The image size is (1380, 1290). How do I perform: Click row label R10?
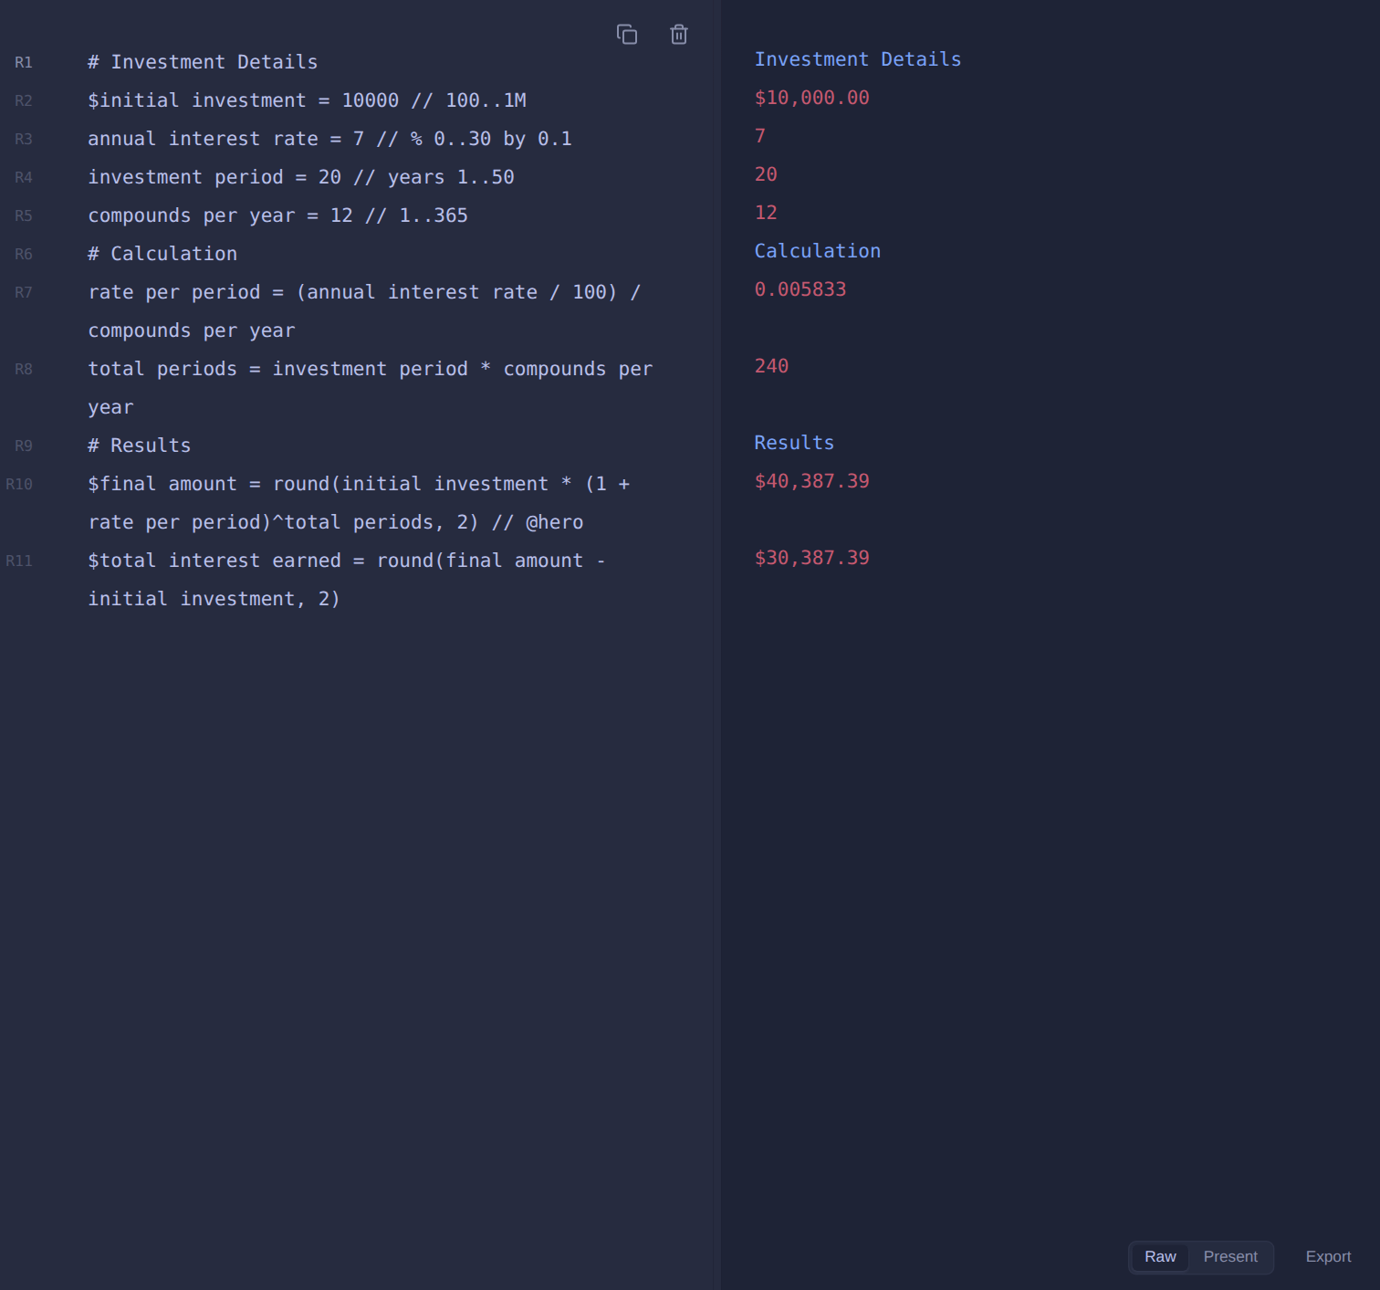[19, 484]
